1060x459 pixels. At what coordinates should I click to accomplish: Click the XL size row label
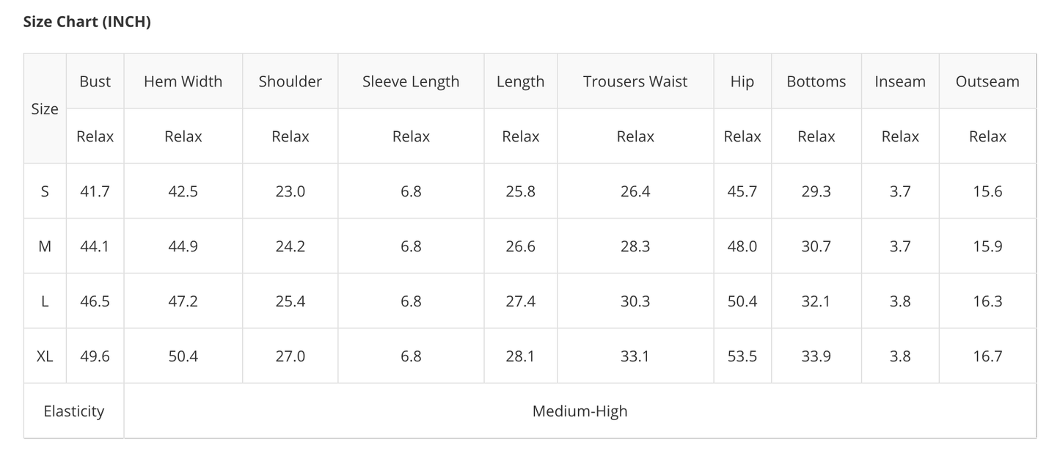[x=45, y=356]
